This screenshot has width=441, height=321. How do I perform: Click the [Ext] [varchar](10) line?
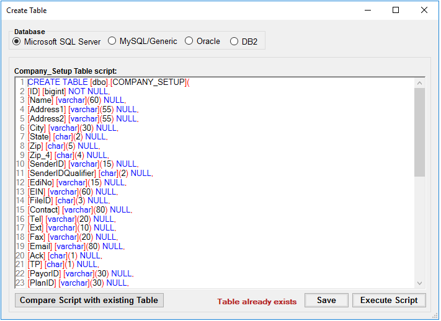click(72, 228)
